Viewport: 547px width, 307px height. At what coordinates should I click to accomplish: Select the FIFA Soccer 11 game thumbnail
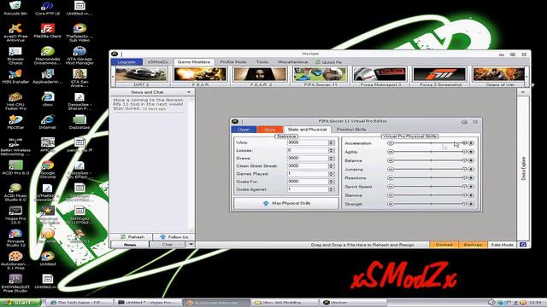coord(320,76)
